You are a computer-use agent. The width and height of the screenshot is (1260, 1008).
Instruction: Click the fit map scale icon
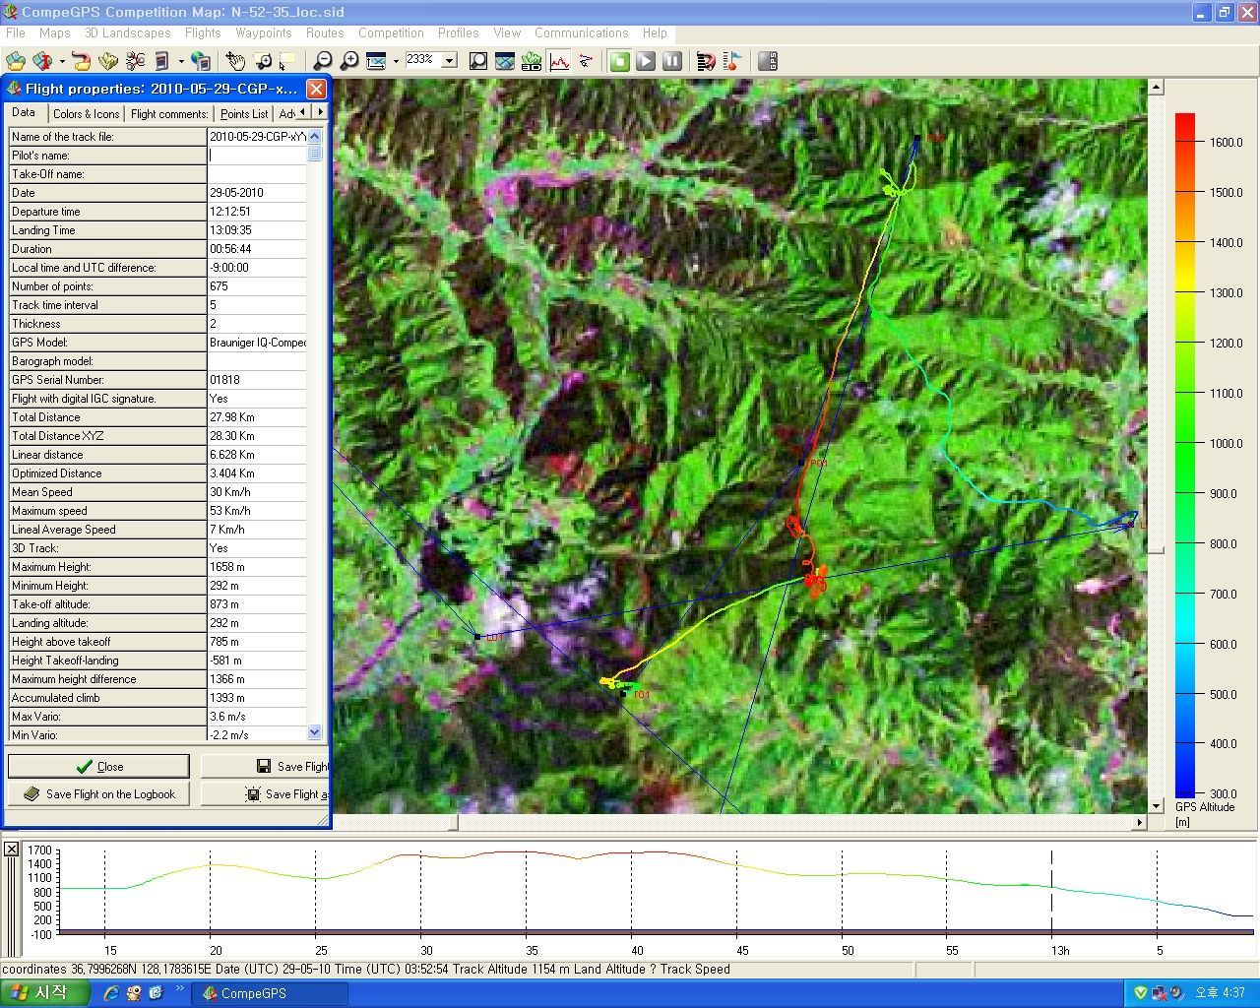[x=375, y=61]
